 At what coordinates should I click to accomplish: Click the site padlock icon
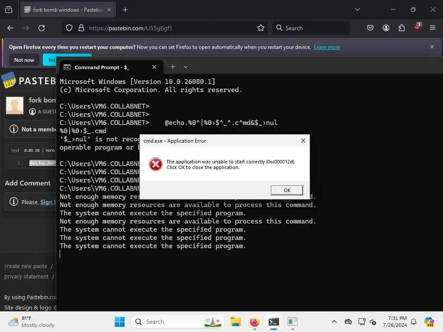coord(81,28)
